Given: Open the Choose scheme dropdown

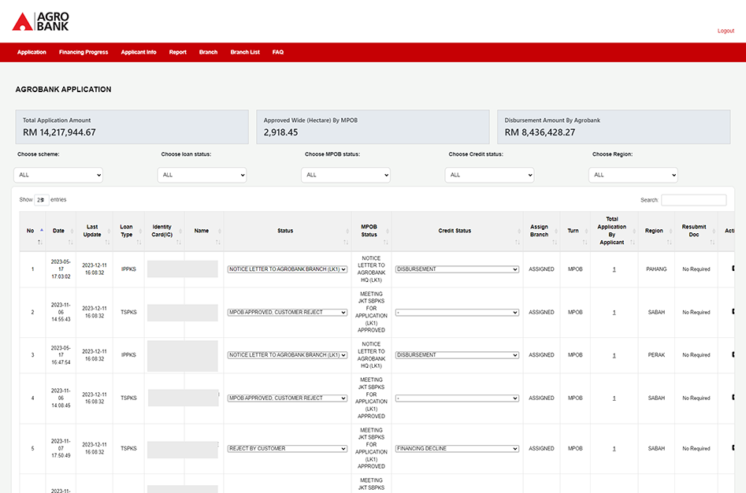Looking at the screenshot, I should tap(58, 175).
